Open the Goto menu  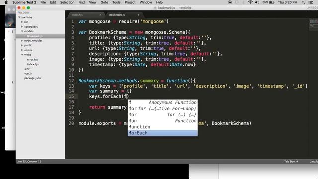pyautogui.click(x=104, y=2)
